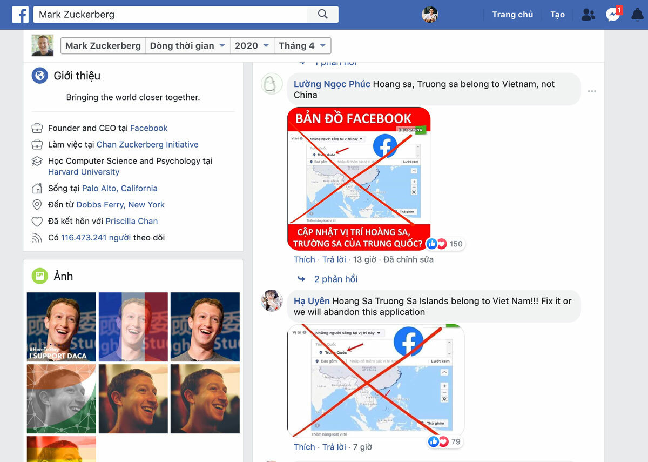The image size is (648, 462).
Task: Open Chan Zuckerberg Initiative link
Action: [x=147, y=144]
